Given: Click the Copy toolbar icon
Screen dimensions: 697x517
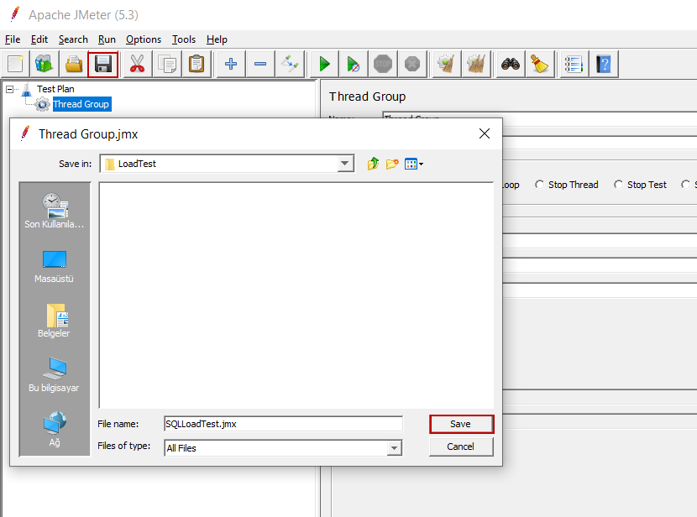Looking at the screenshot, I should [x=167, y=64].
